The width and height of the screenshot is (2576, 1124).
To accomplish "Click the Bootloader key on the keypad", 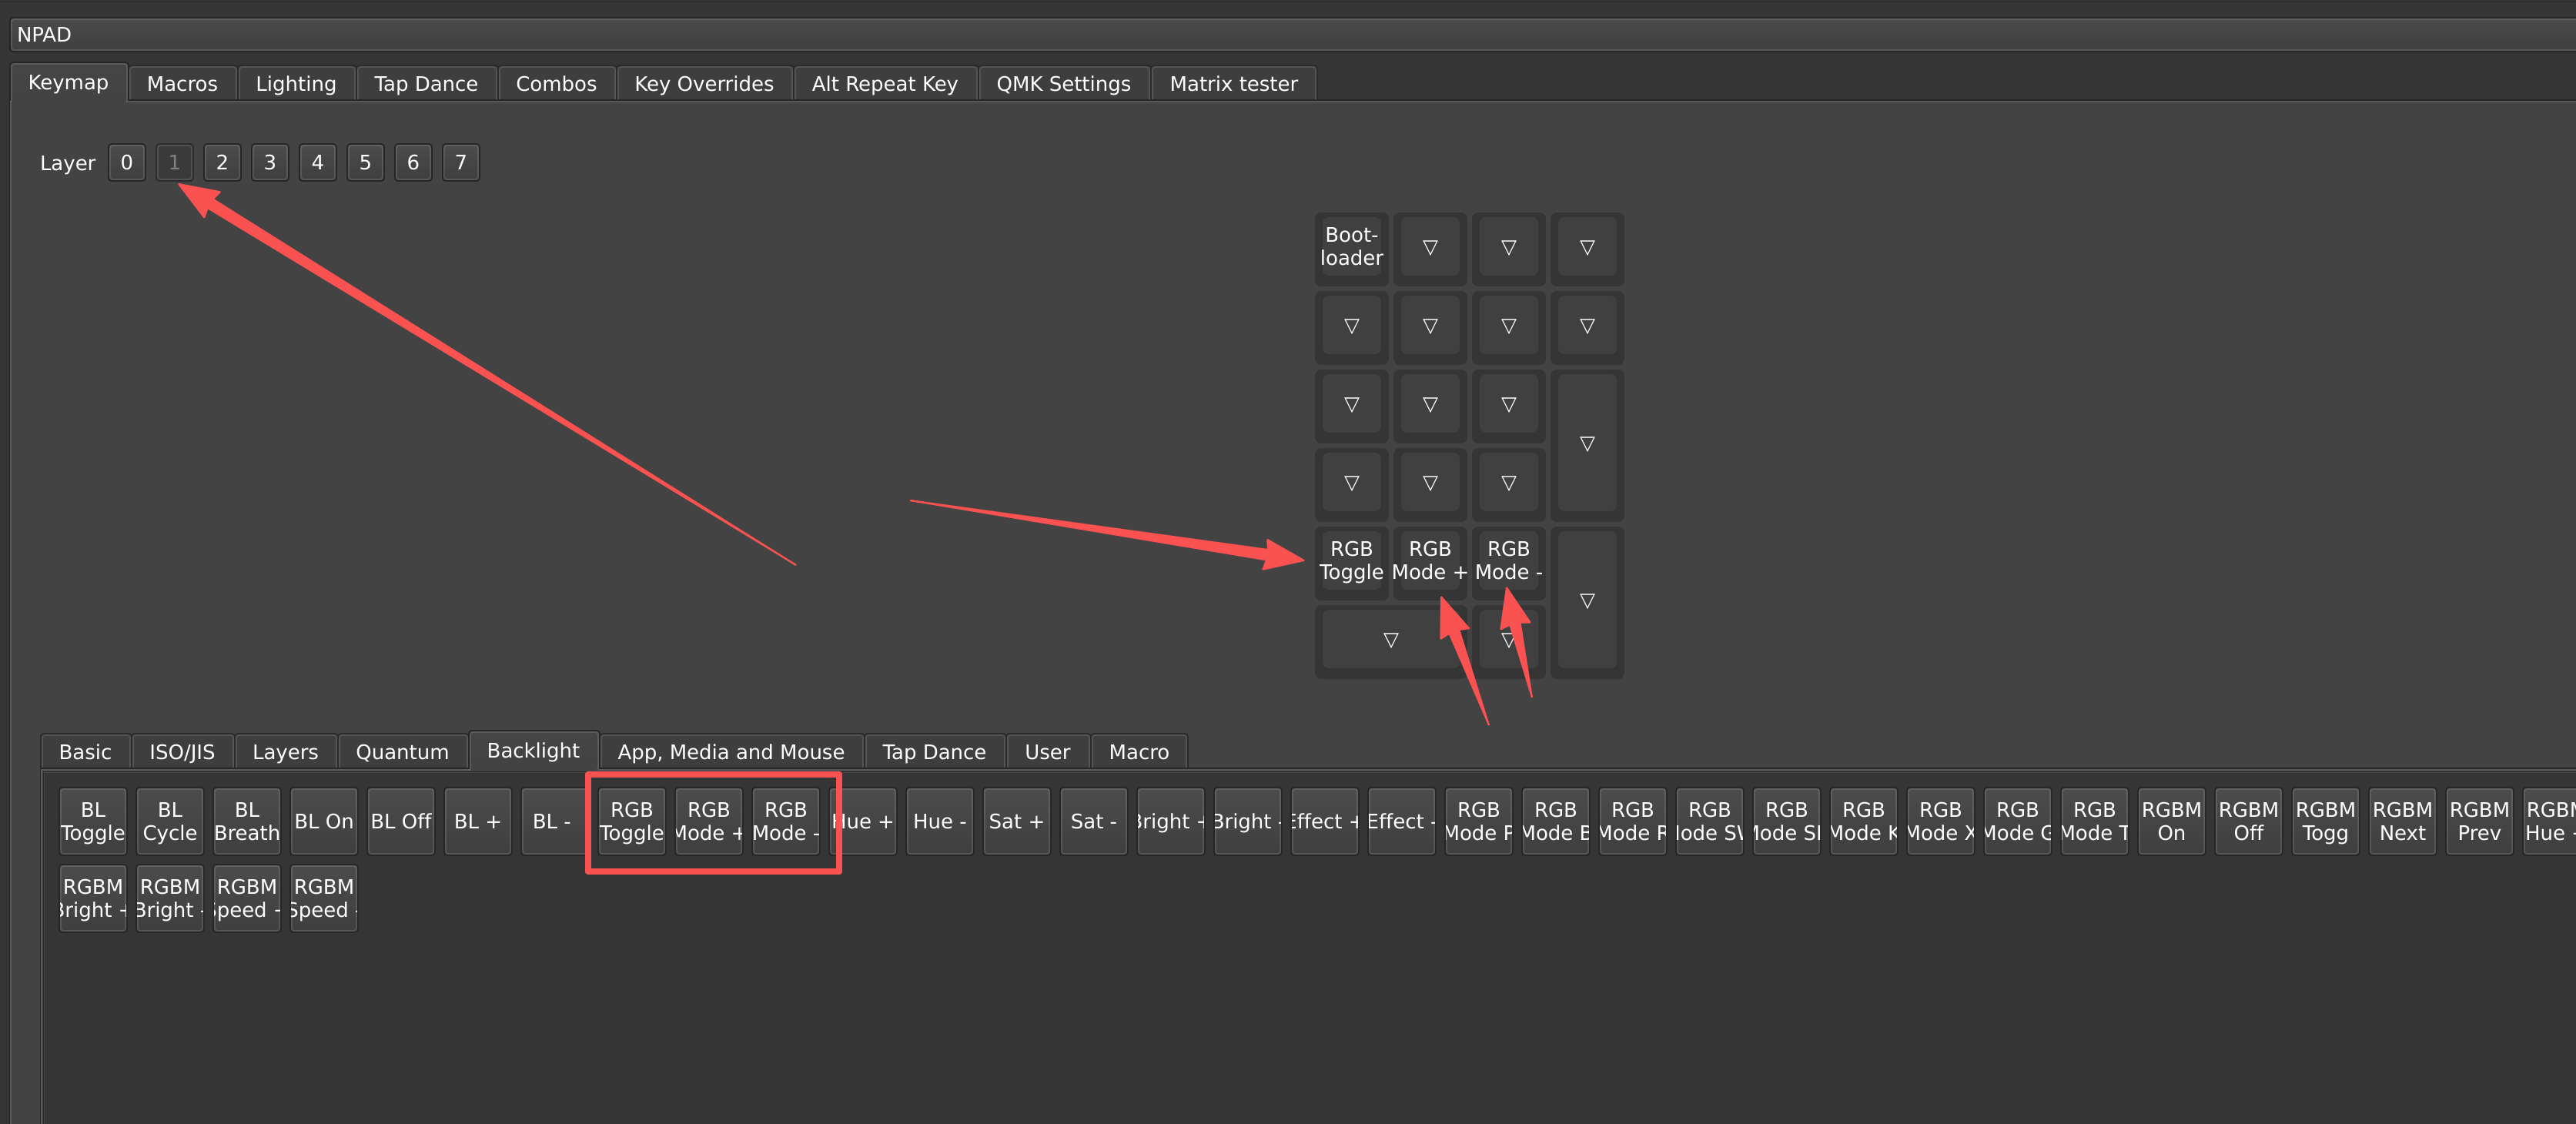I will (x=1350, y=247).
